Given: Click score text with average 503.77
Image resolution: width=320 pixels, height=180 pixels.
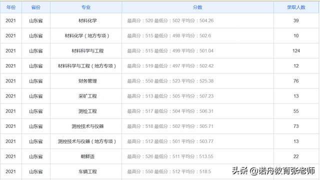Looking at the screenshot, I should click(x=170, y=141).
